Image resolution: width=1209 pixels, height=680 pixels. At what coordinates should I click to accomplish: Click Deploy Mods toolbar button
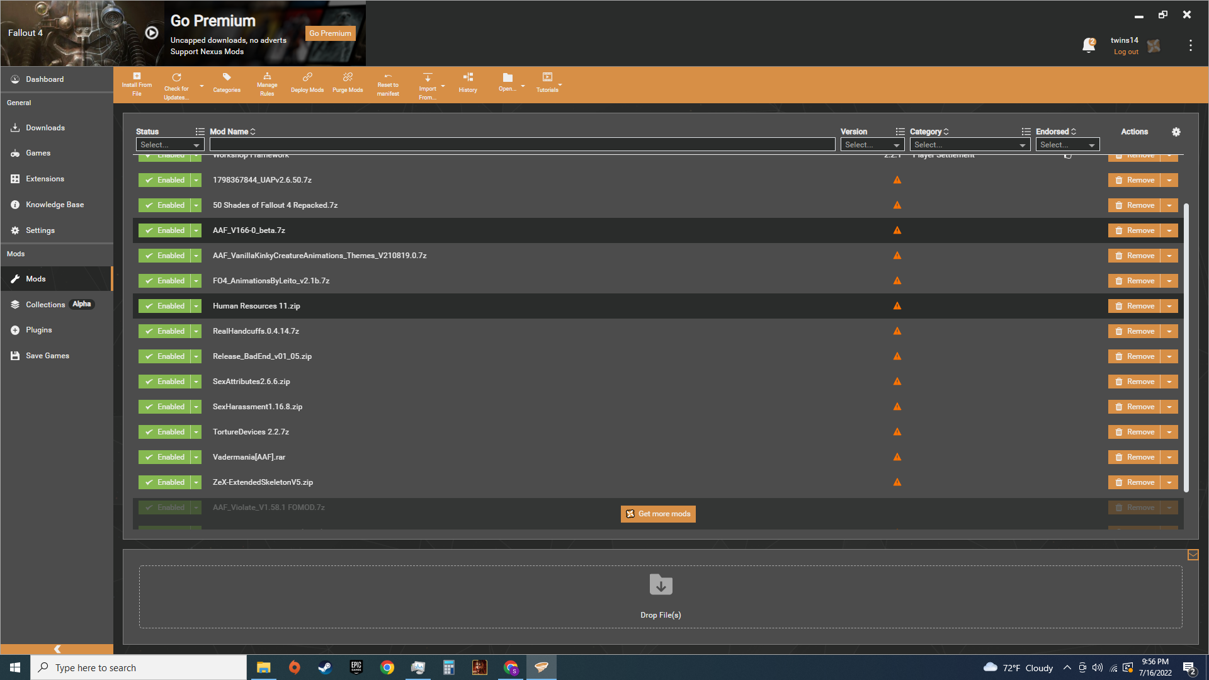pyautogui.click(x=307, y=83)
